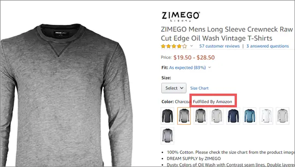295x167 pixels.
Task: Open the 3 answered questions link
Action: [267, 46]
